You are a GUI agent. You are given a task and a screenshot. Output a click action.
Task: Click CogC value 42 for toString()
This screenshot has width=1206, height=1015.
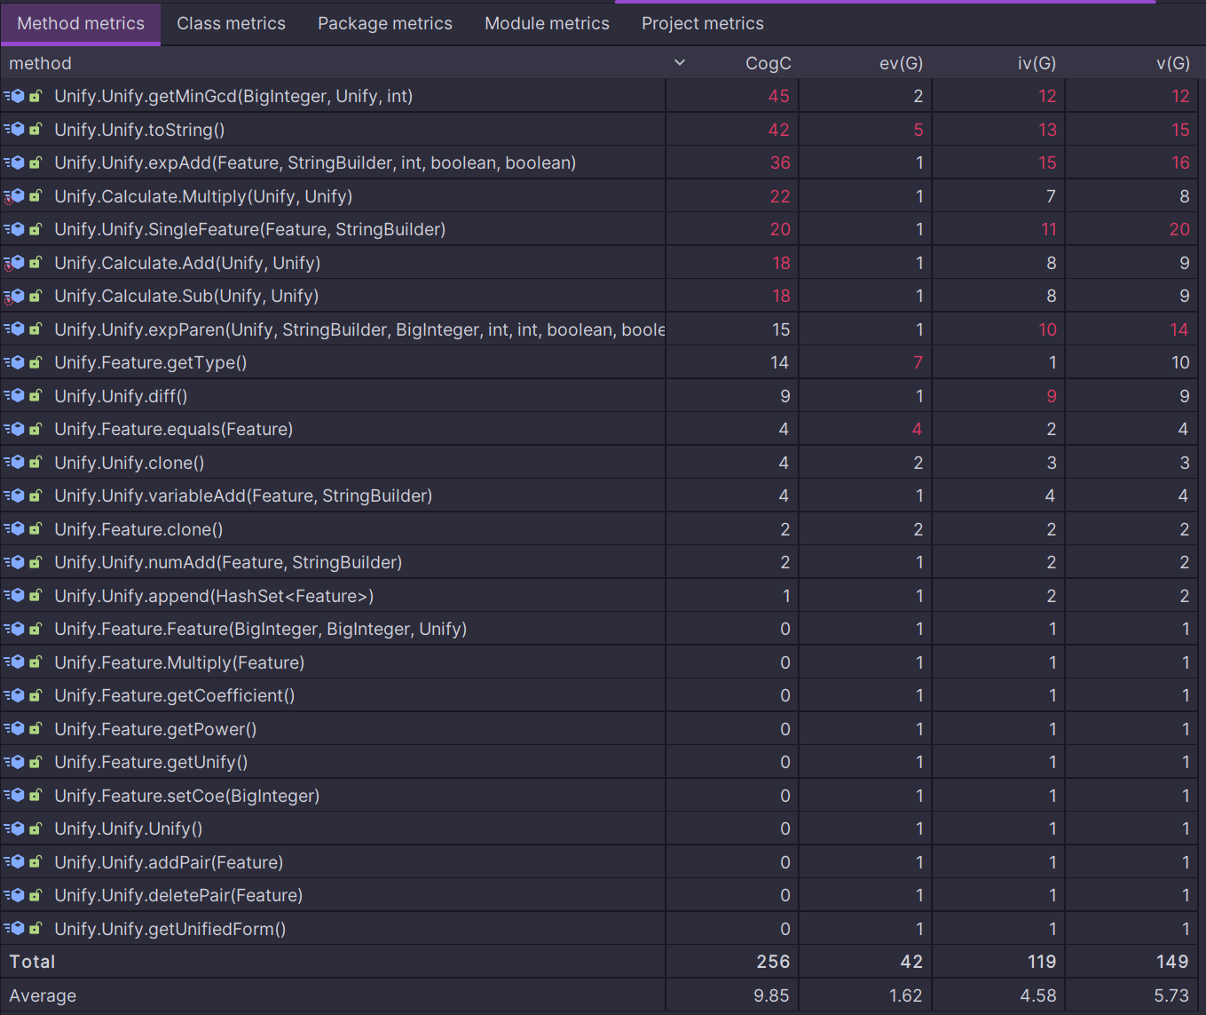coord(778,130)
